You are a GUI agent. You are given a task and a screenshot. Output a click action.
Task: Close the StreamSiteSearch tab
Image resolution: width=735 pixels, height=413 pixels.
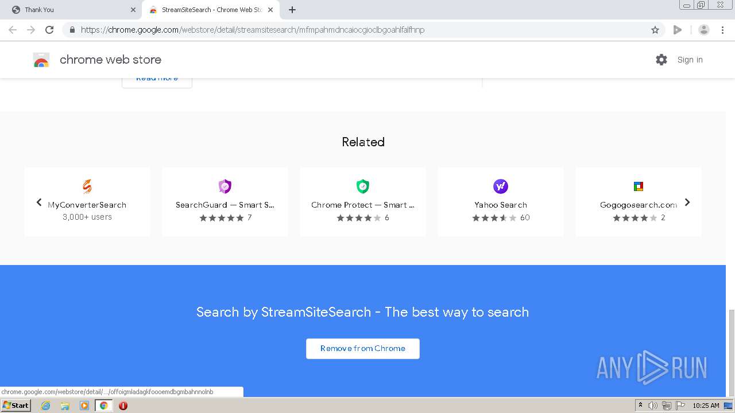[x=270, y=10]
